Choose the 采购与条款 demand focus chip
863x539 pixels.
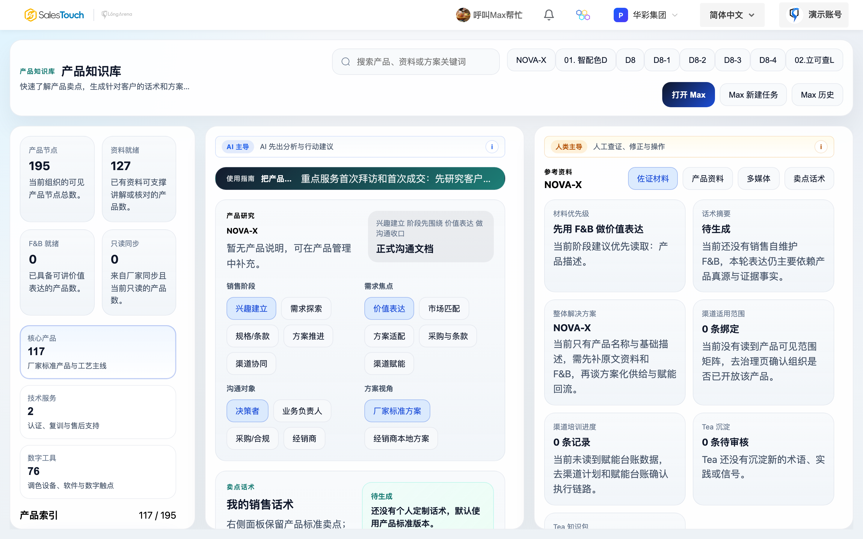(x=448, y=336)
